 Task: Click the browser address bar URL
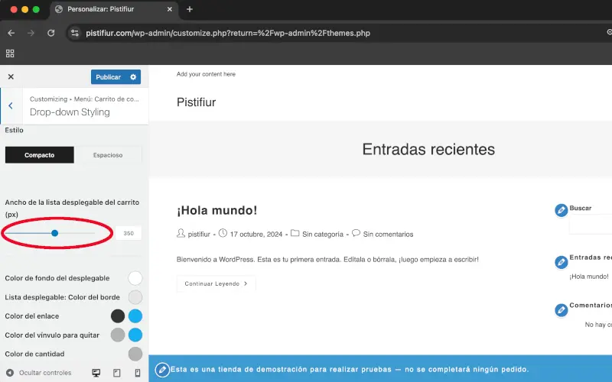coord(228,33)
